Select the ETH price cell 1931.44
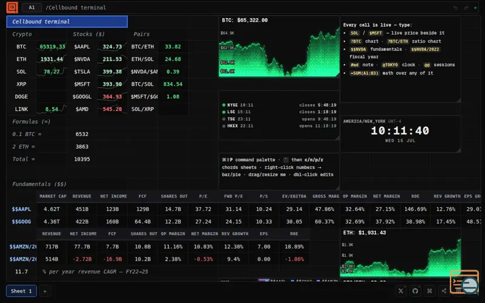Screen dimensions: 485x303 [52, 59]
